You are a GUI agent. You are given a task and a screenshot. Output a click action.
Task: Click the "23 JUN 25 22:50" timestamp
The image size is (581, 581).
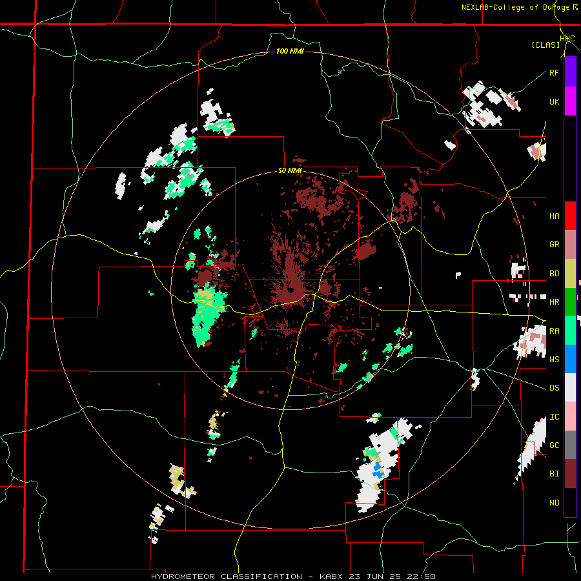tap(392, 576)
